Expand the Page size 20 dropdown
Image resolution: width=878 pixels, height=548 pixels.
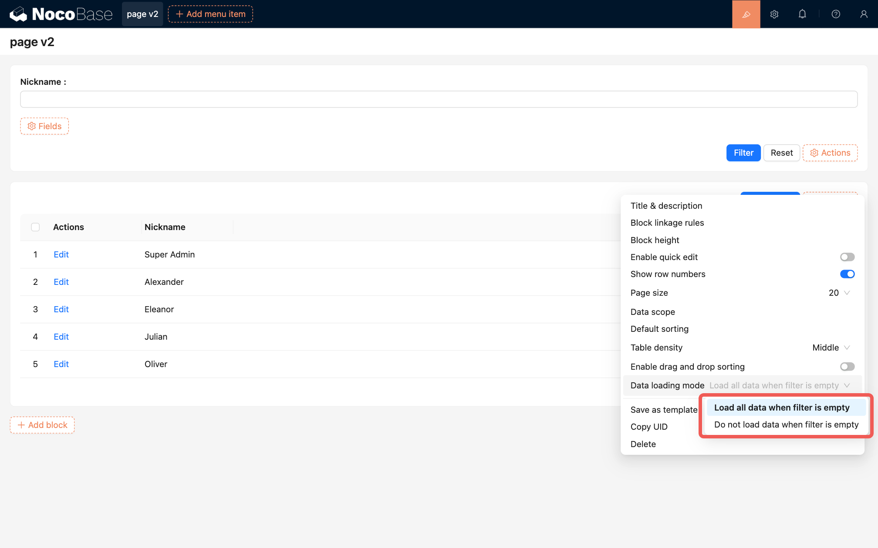click(839, 293)
